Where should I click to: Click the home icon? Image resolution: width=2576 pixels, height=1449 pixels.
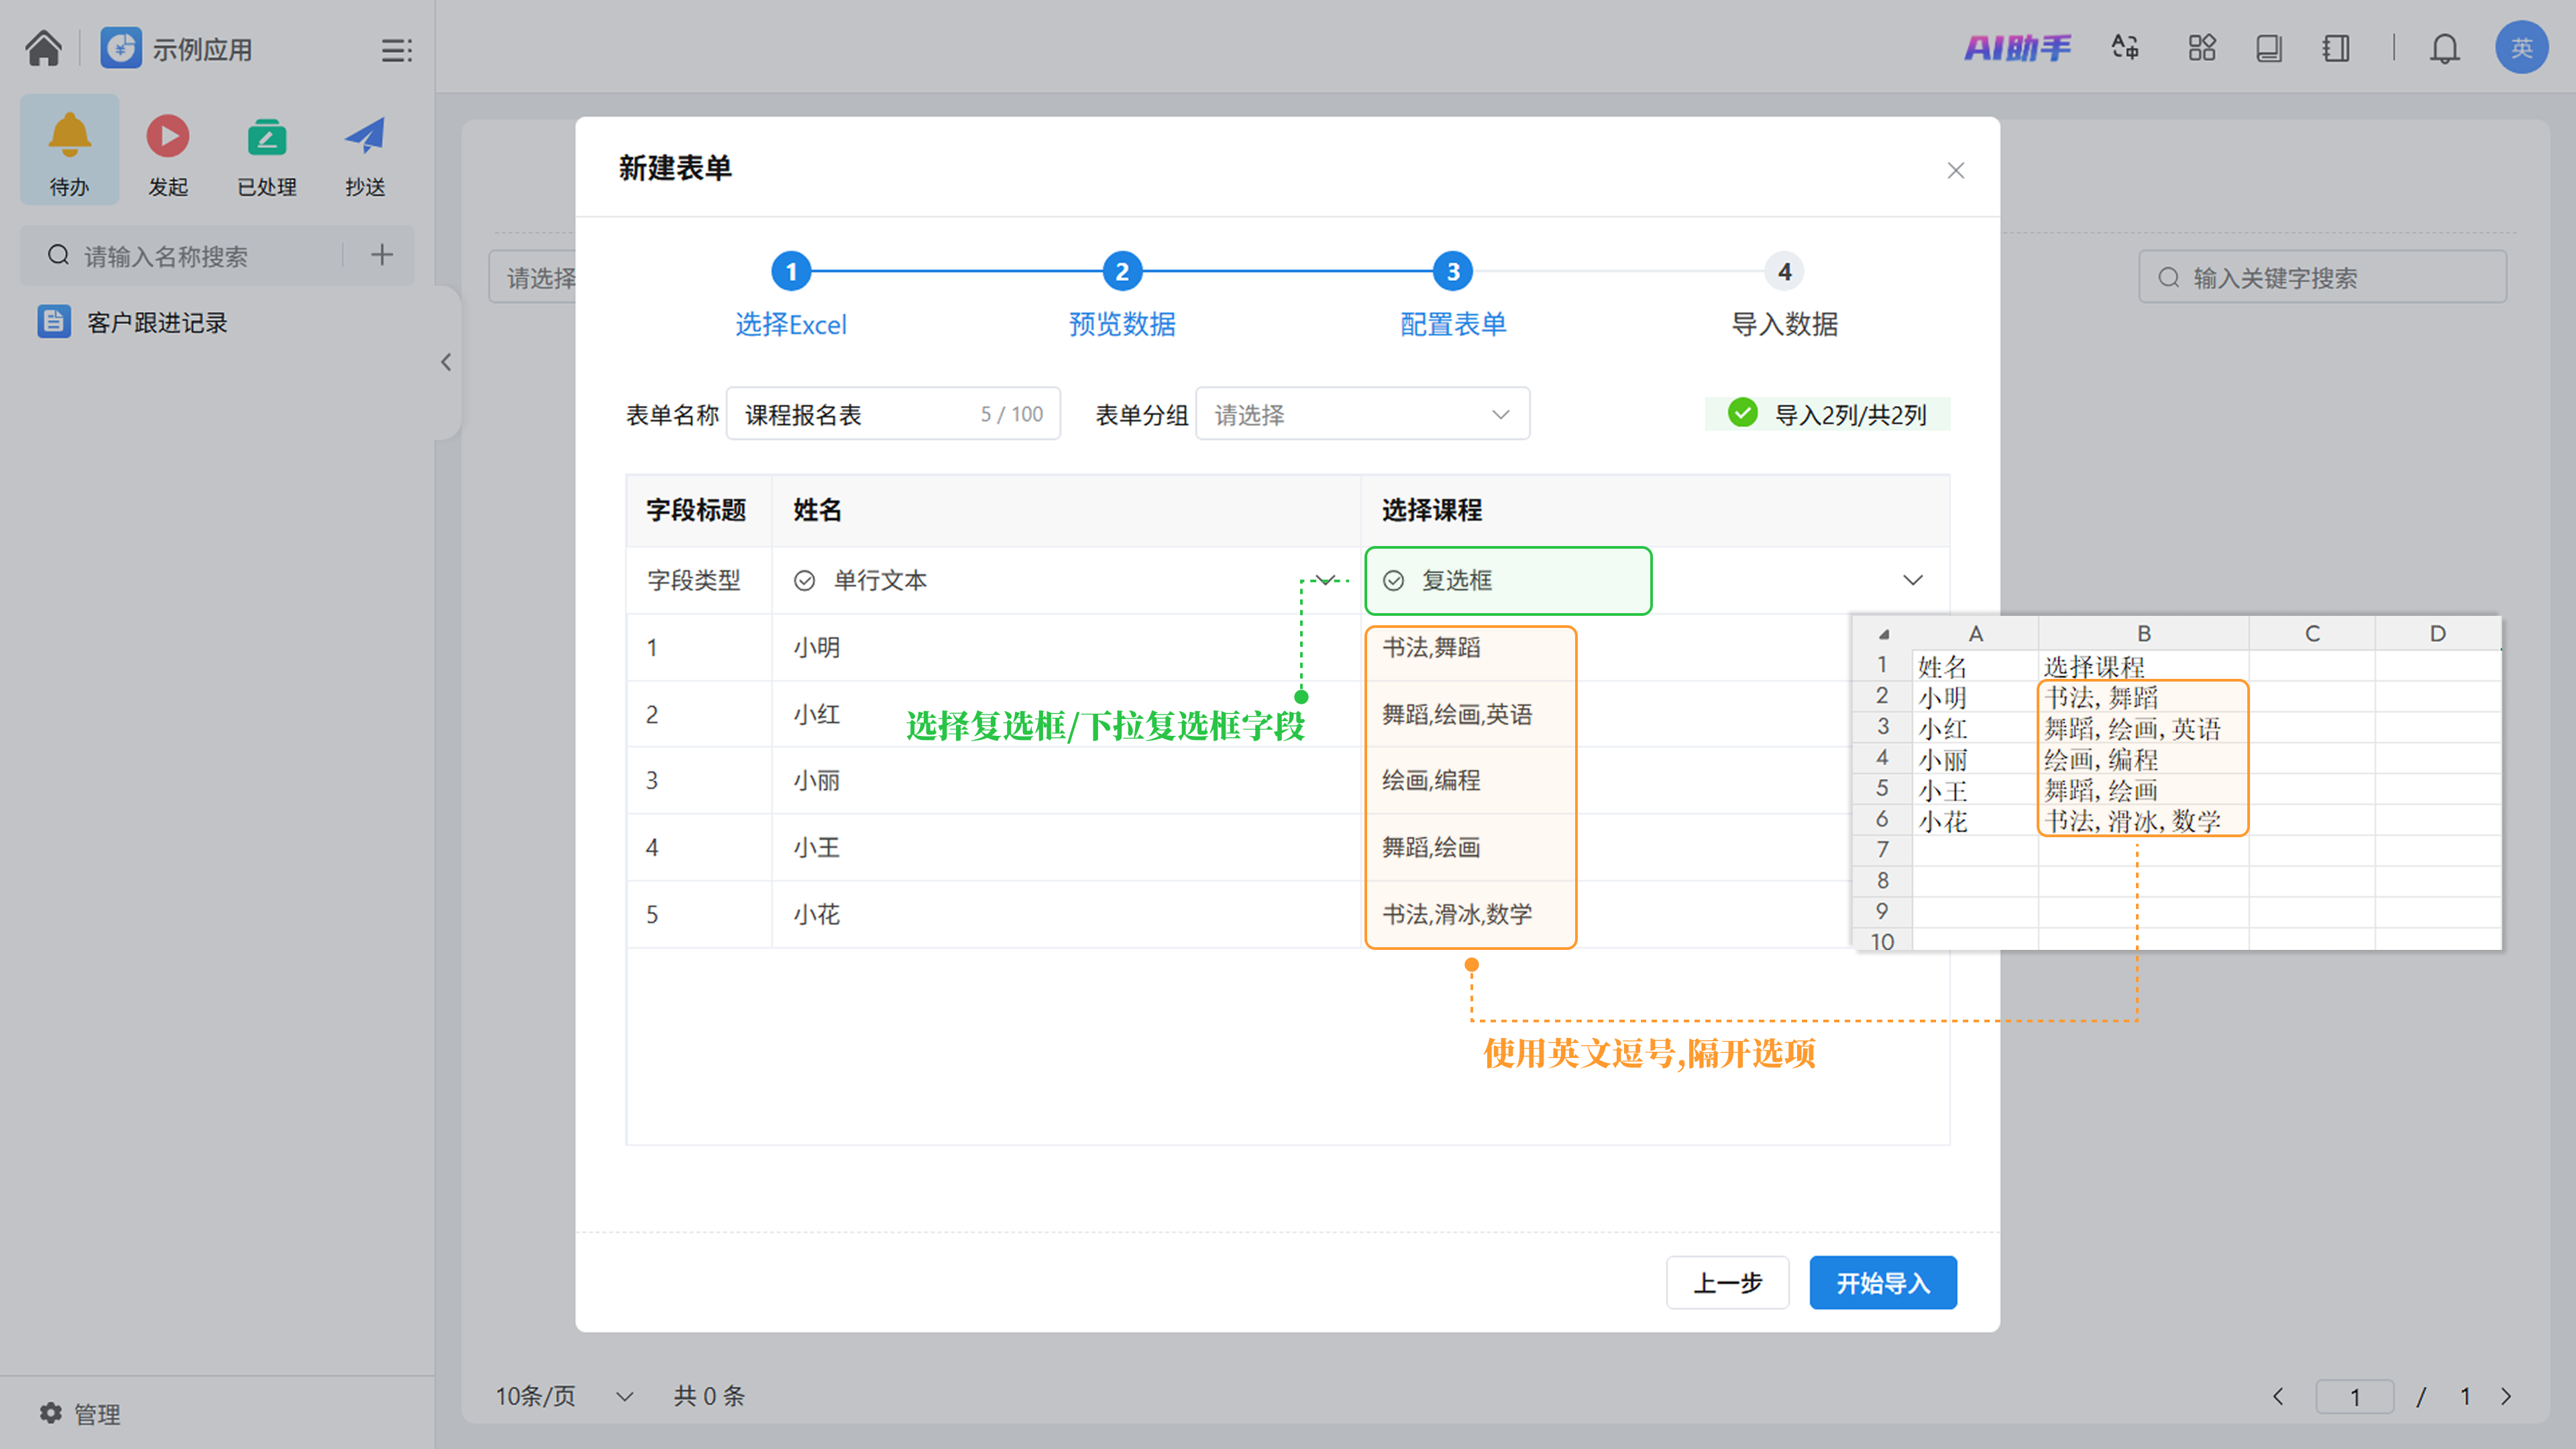coord(43,48)
